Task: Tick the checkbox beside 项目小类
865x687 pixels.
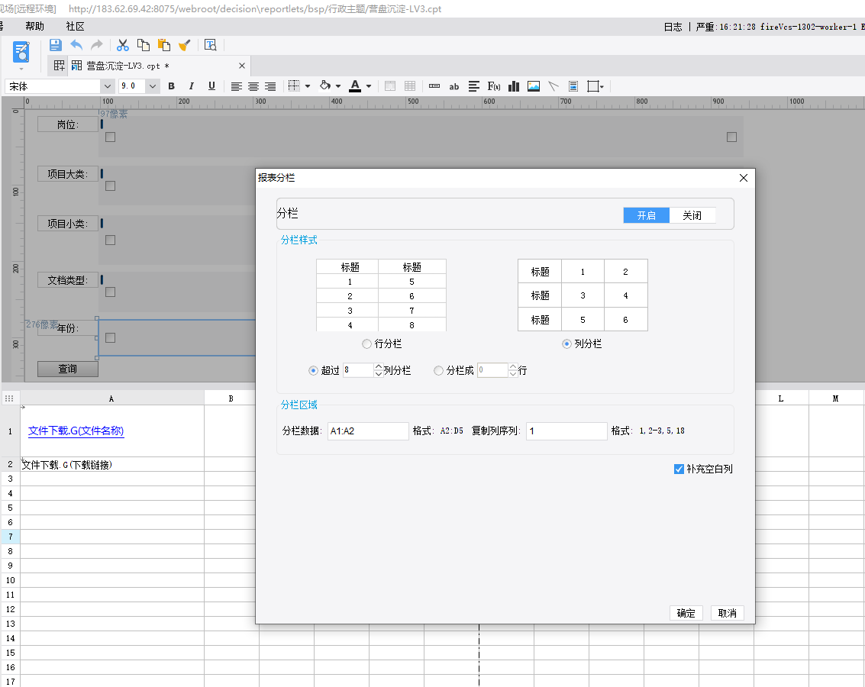Action: 111,240
